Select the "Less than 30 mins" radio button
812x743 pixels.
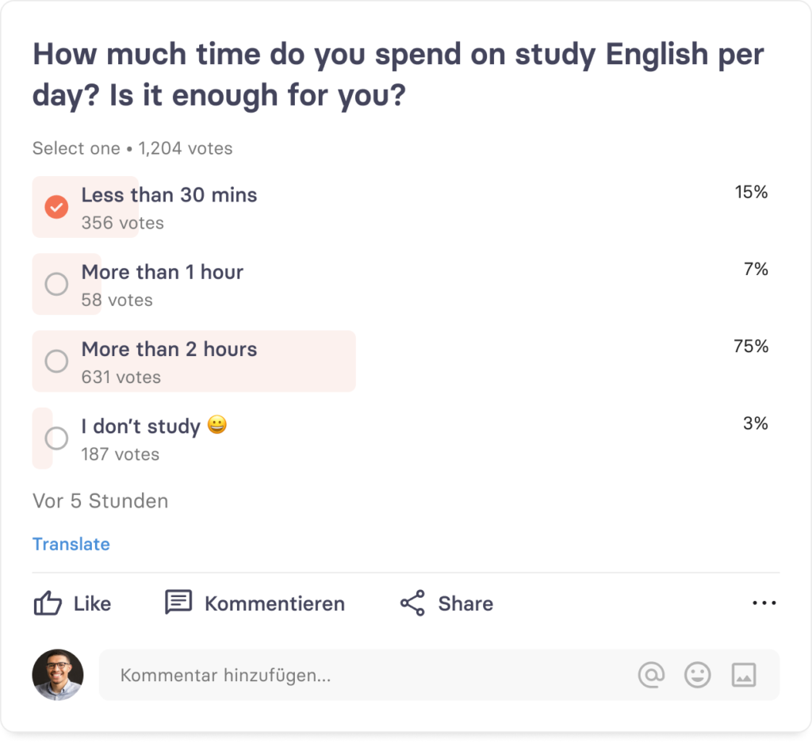click(x=56, y=207)
